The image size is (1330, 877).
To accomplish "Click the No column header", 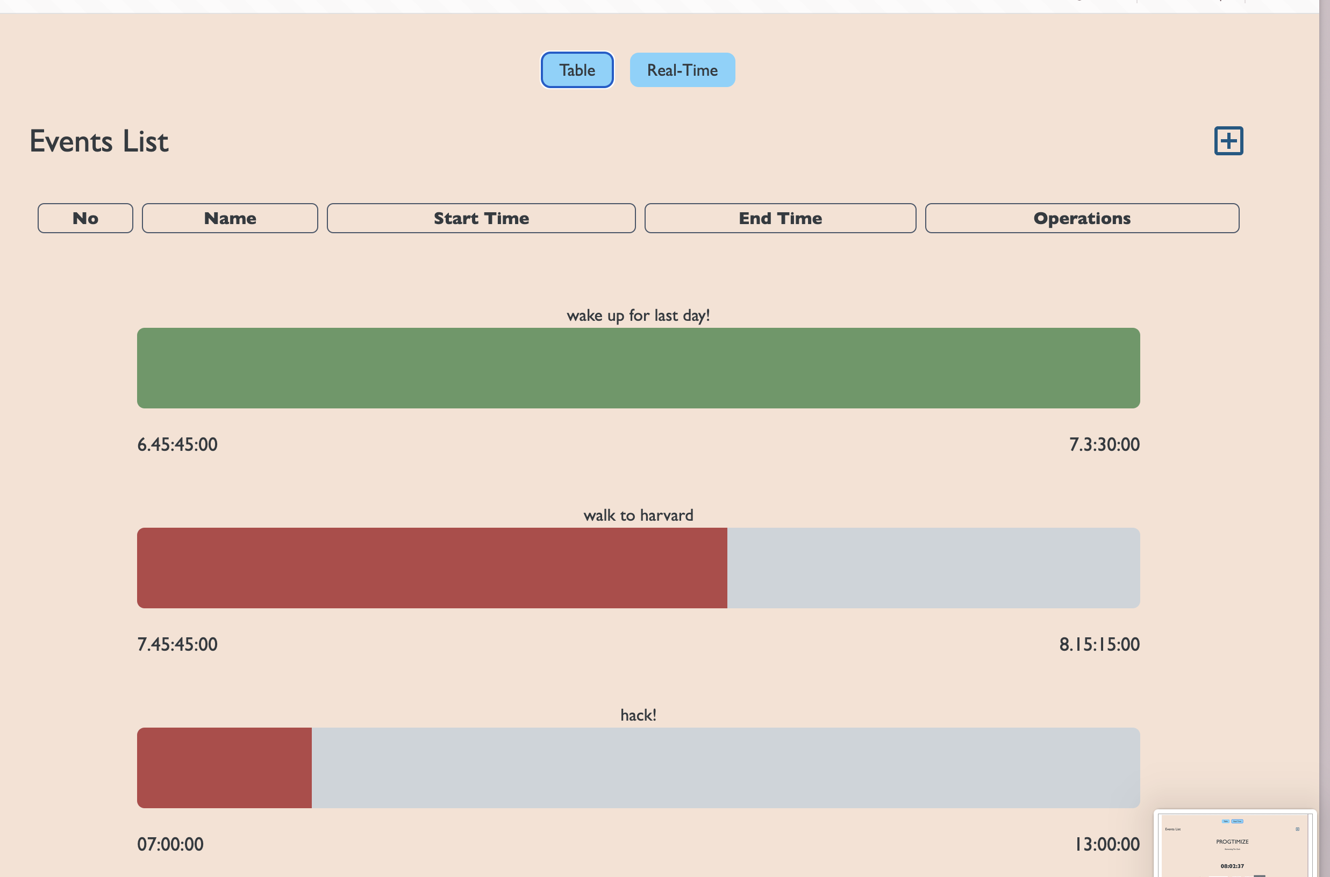I will tap(85, 218).
